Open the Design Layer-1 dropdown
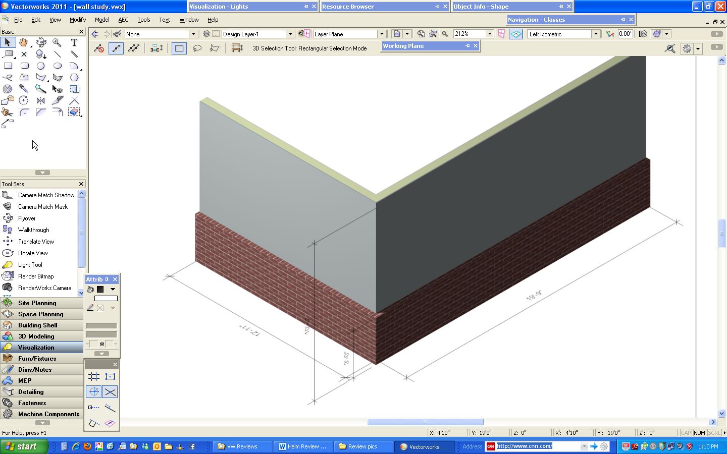Image resolution: width=727 pixels, height=454 pixels. 290,34
